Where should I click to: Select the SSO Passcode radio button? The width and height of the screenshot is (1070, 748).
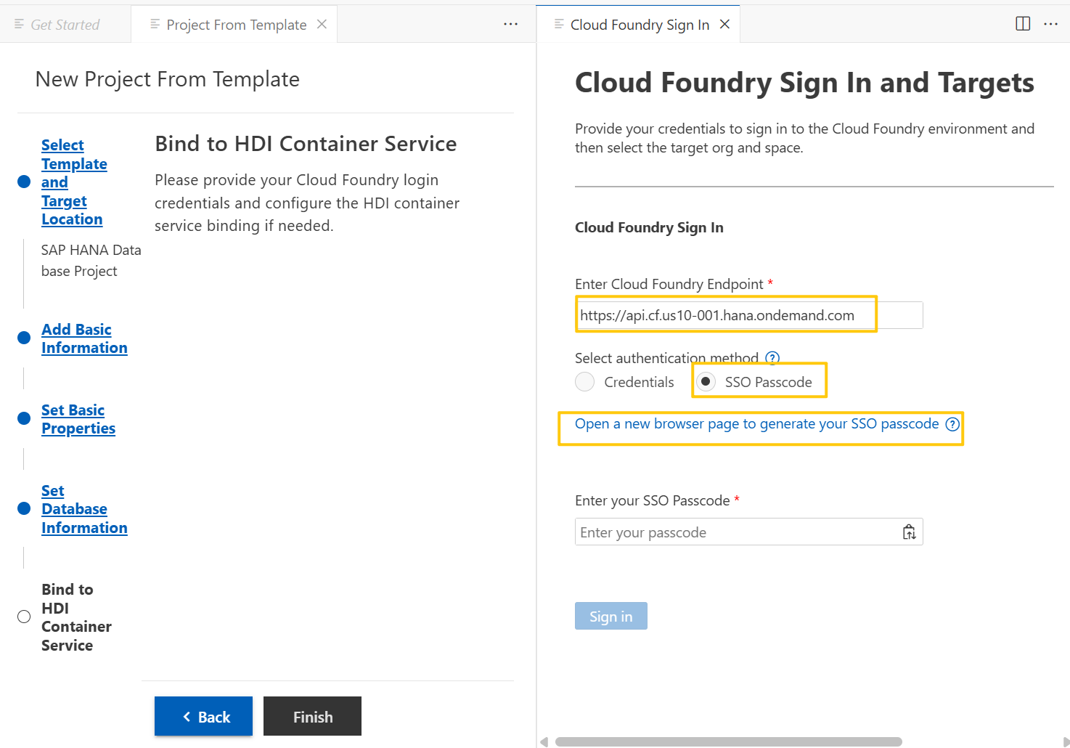point(706,382)
